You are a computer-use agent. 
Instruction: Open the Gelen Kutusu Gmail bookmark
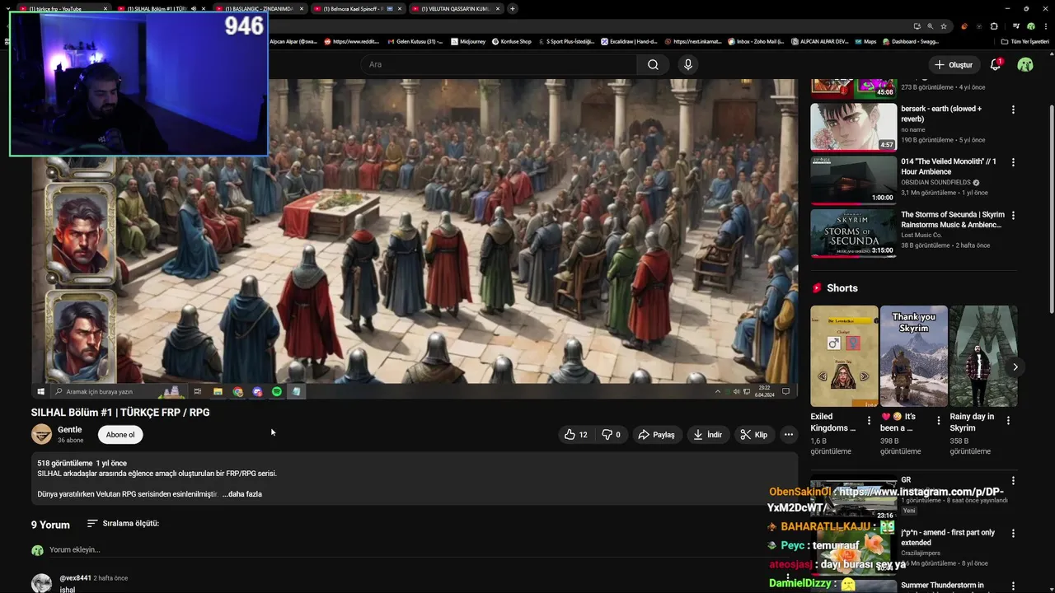tap(415, 41)
